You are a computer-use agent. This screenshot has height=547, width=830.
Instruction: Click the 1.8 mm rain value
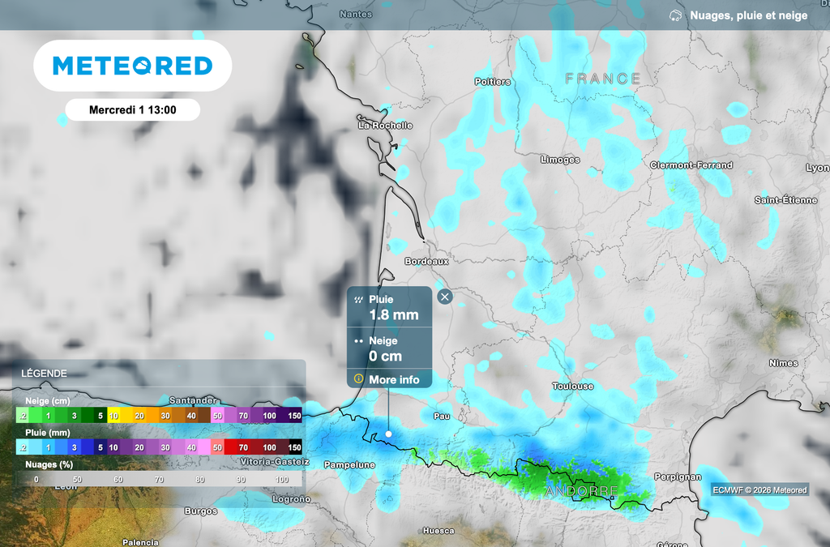point(394,315)
